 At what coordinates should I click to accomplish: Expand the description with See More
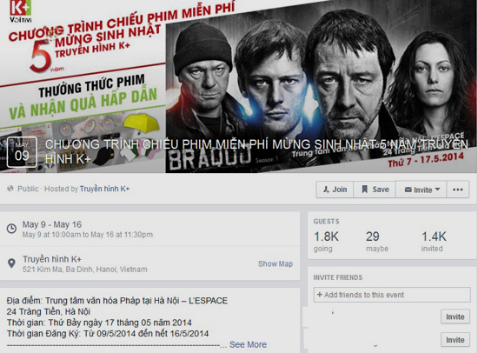tap(248, 344)
